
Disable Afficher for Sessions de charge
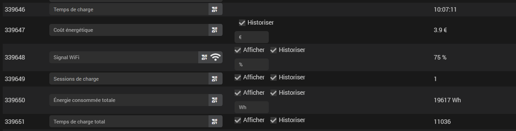click(238, 78)
